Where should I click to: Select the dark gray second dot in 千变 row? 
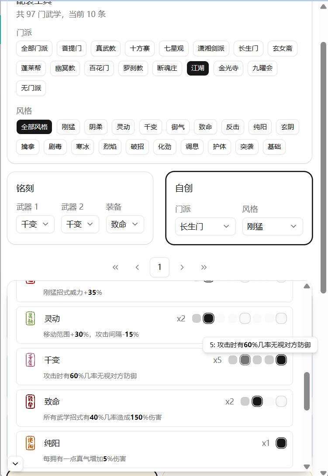pyautogui.click(x=245, y=360)
